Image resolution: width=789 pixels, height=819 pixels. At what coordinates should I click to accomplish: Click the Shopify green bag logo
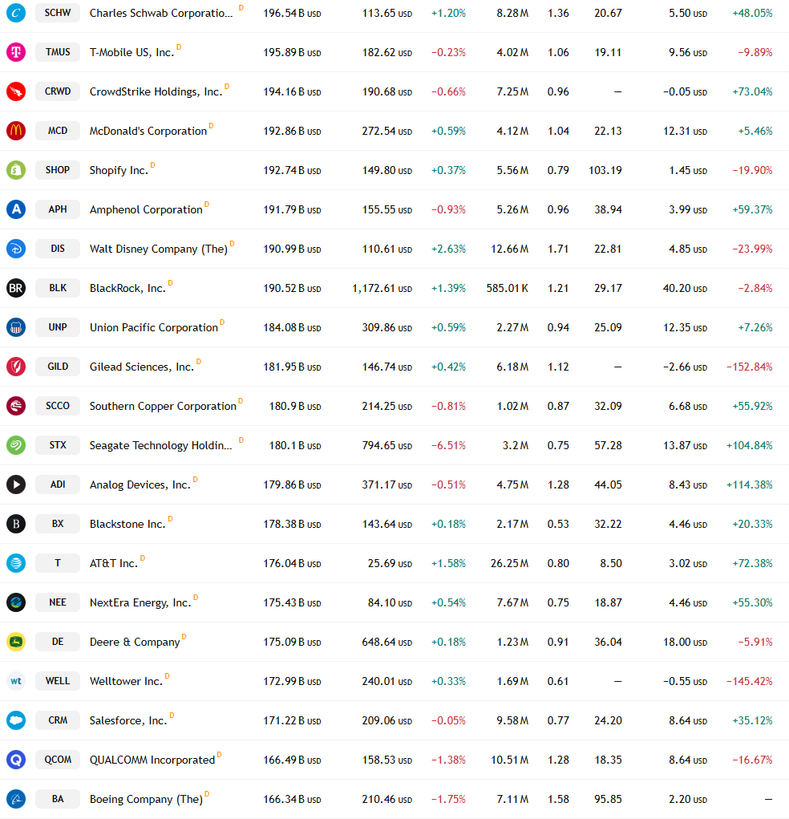click(x=16, y=170)
